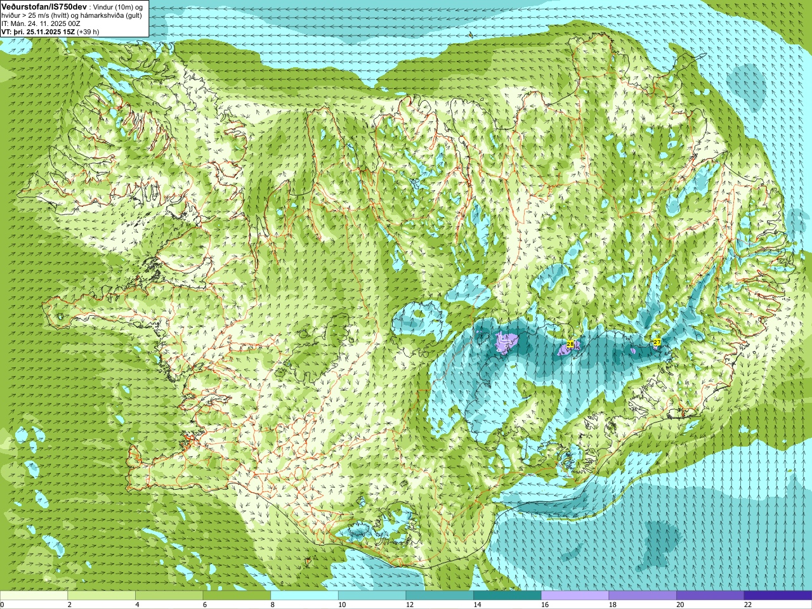Click the legend scale value 10
The image size is (812, 609).
click(342, 605)
